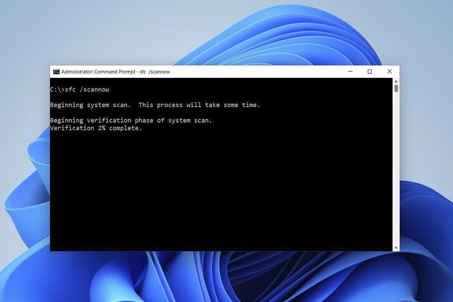Click the "Verification 2% complete." line
The image size is (453, 302).
click(96, 128)
